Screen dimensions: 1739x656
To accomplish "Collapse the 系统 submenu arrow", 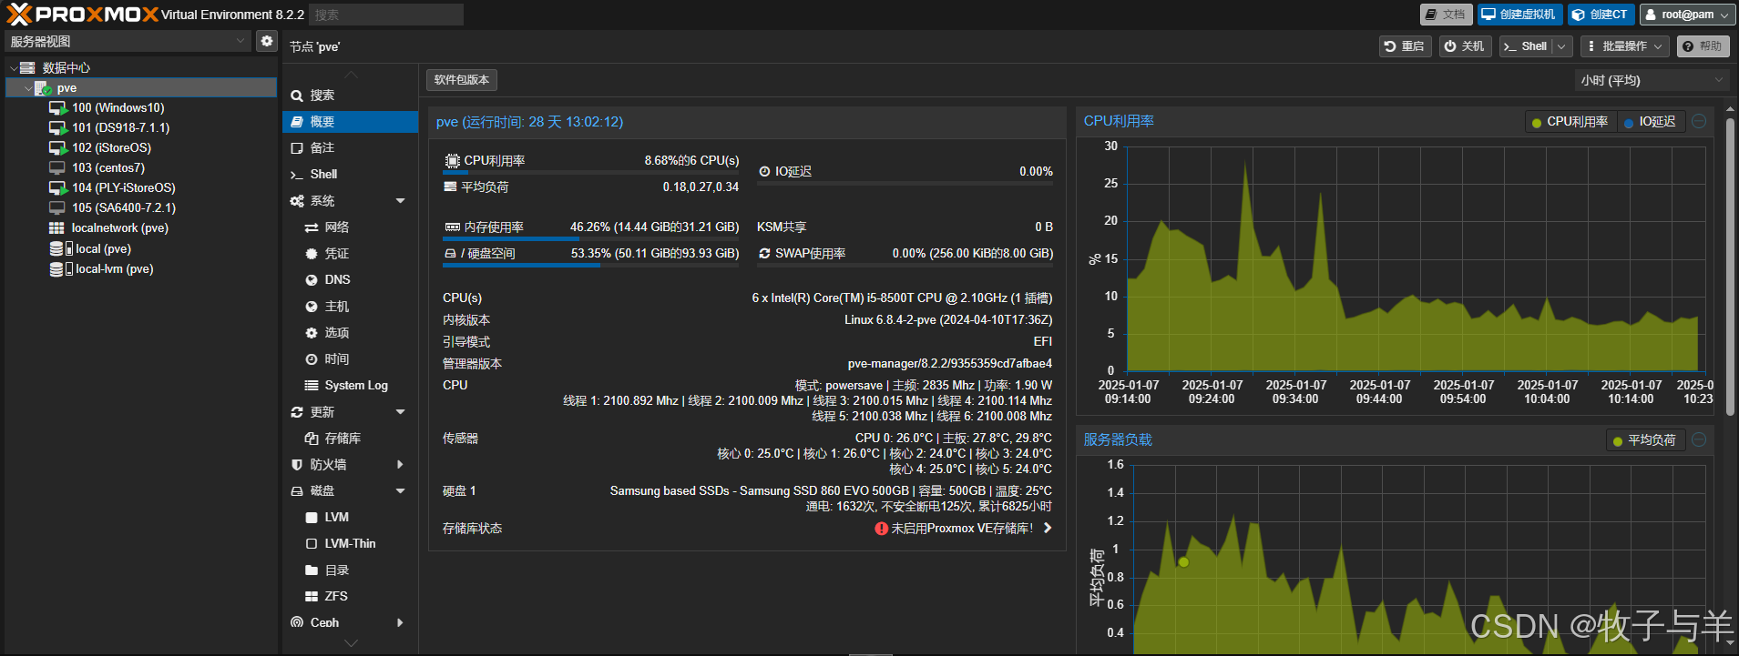I will 400,201.
